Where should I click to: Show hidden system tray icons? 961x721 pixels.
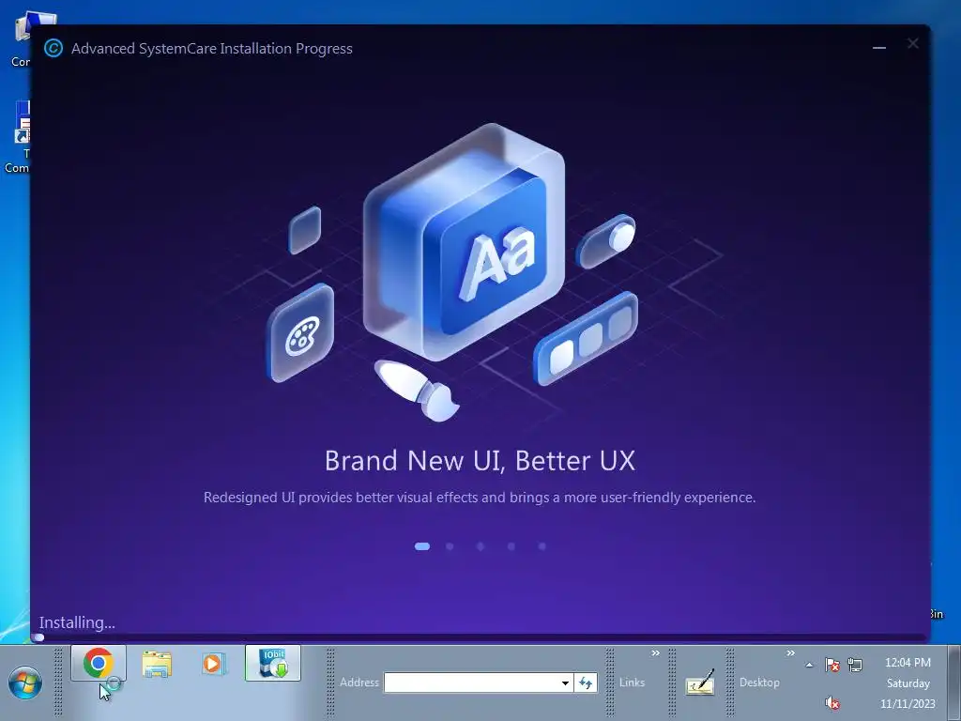tap(809, 665)
